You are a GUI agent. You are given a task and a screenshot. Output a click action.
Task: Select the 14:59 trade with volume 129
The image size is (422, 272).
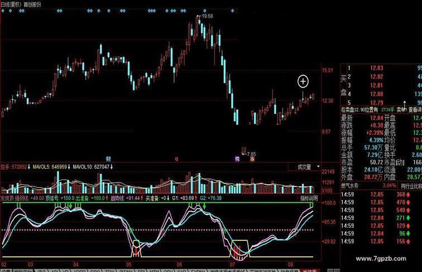tap(376, 226)
